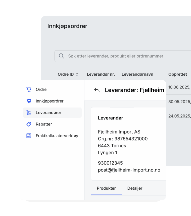Click the Leverandørnavn column header

(x=137, y=74)
